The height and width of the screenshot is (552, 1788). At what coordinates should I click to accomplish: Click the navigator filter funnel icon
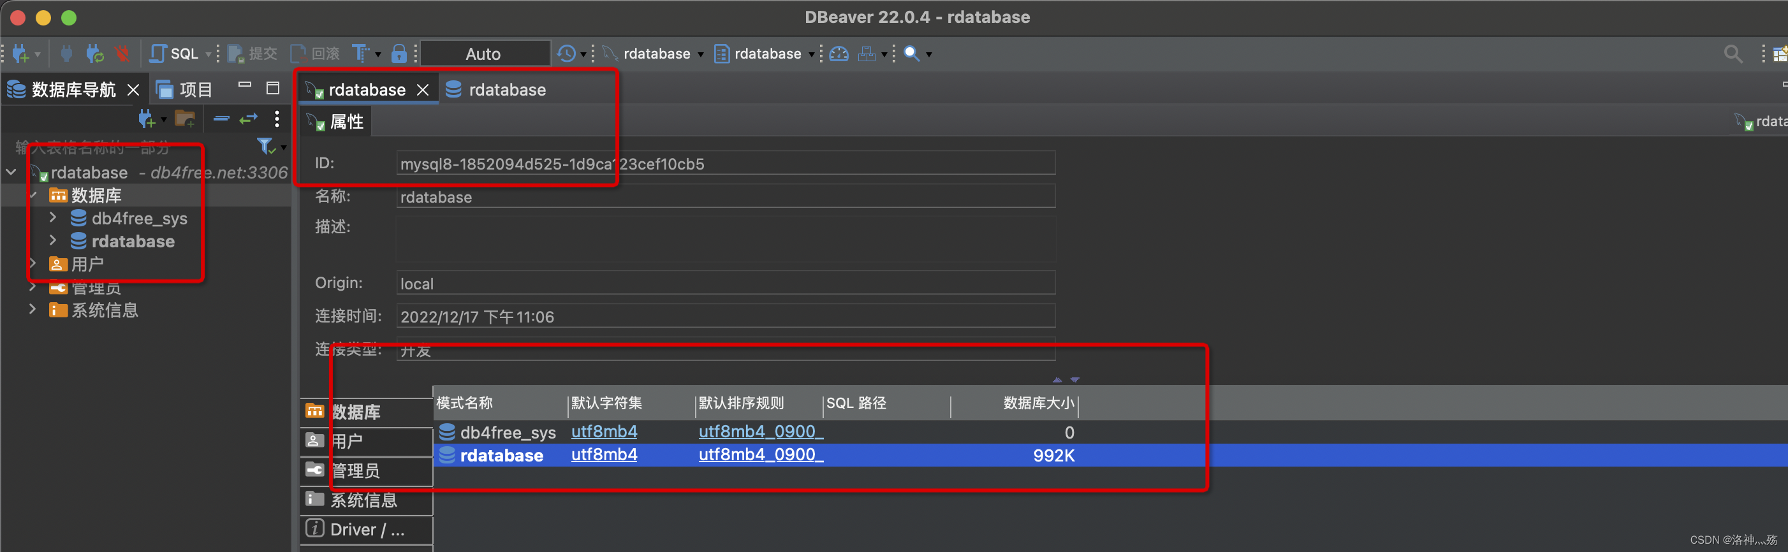click(265, 147)
